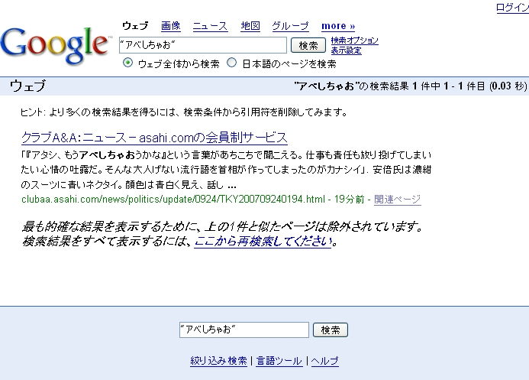The height and width of the screenshot is (380, 529).
Task: Open 検索オプション link
Action: coord(355,41)
